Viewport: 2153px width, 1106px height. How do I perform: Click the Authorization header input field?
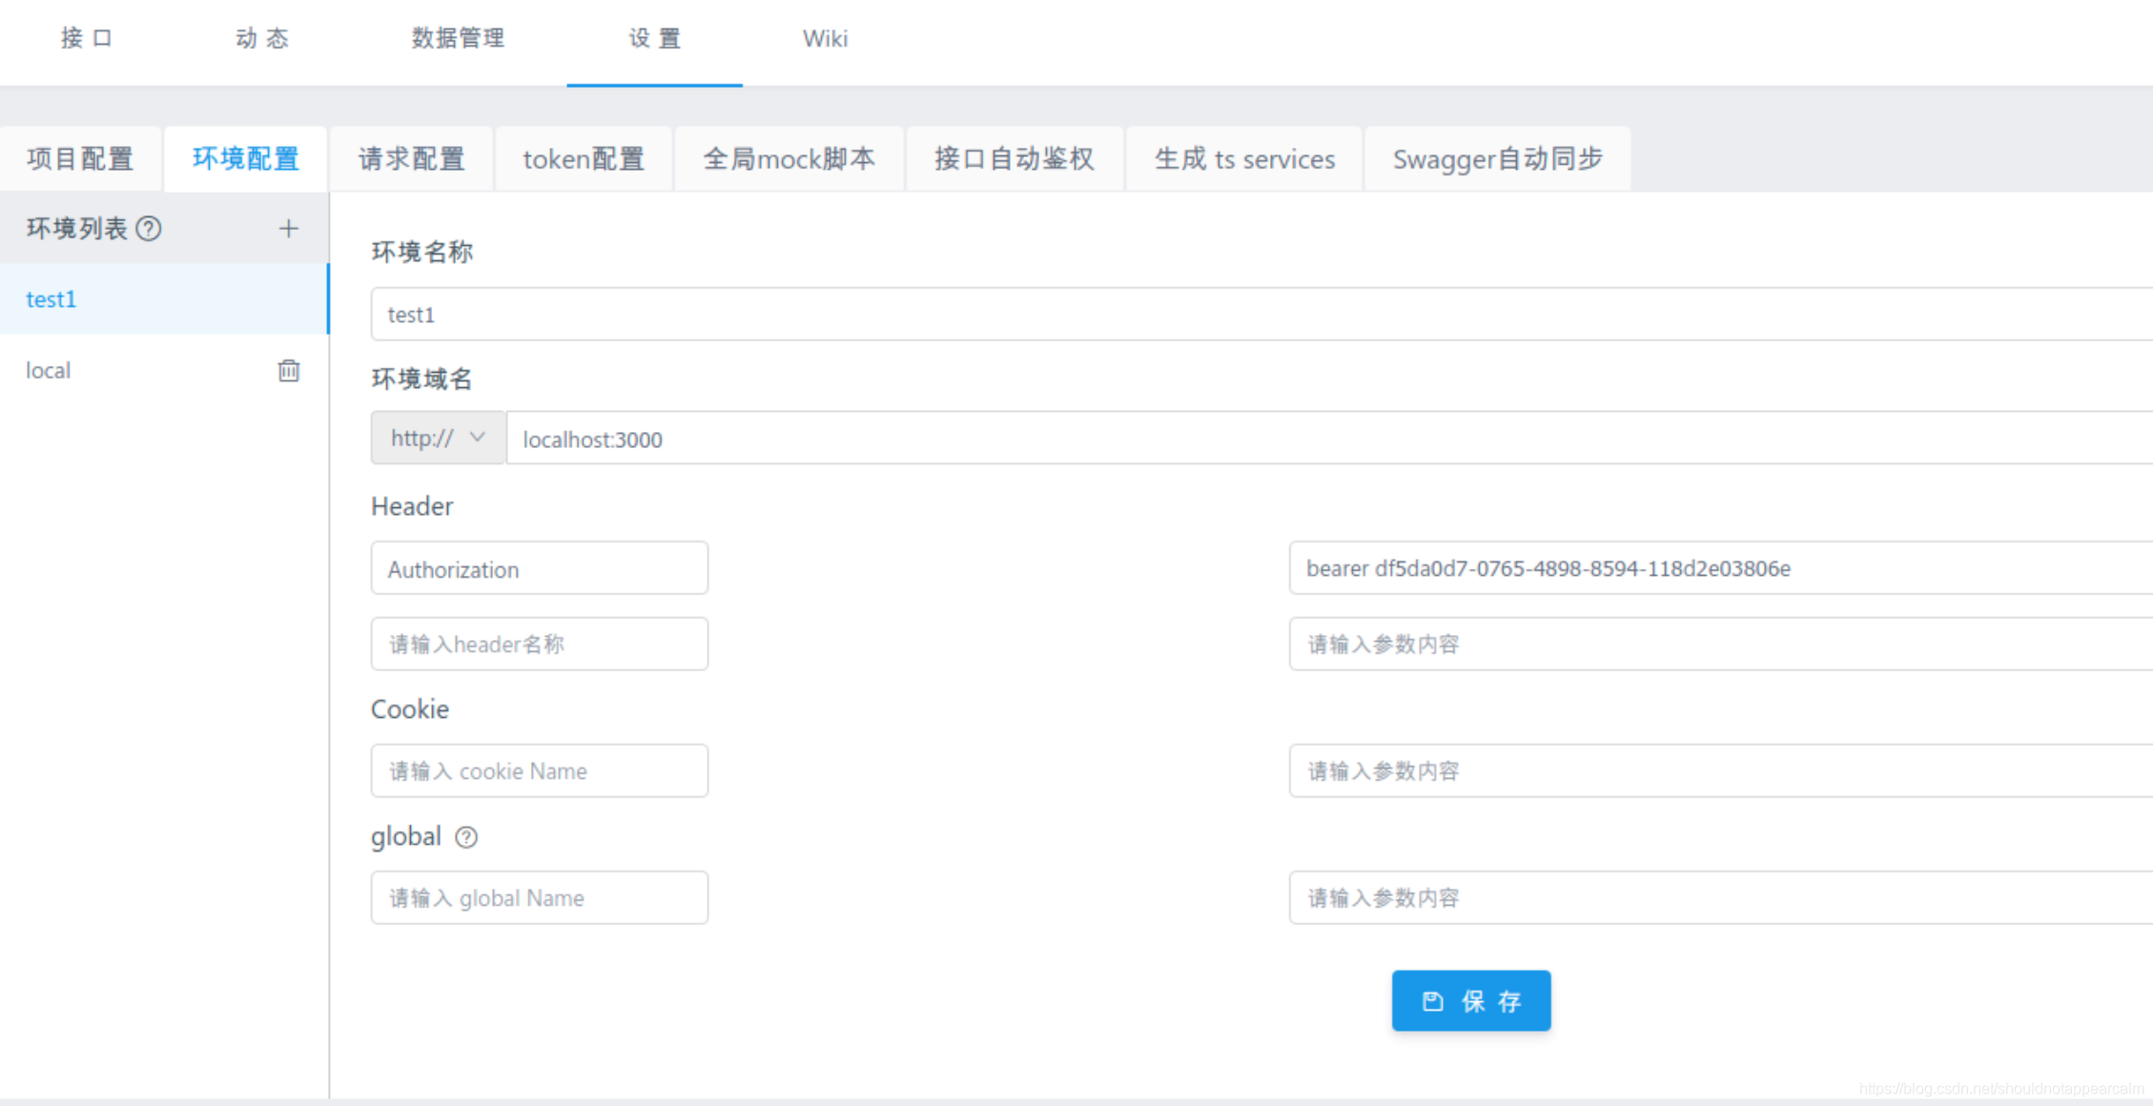point(540,568)
